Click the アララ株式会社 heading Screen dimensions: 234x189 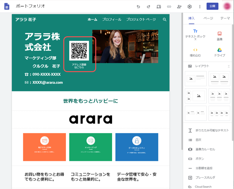point(42,42)
